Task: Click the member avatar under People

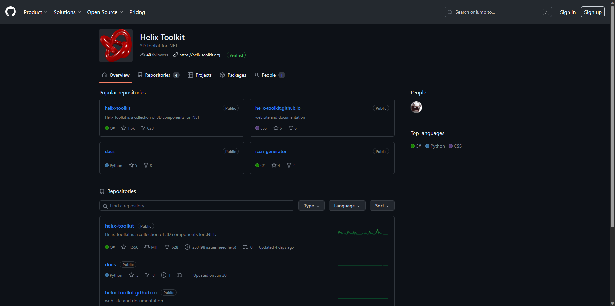Action: [x=416, y=107]
